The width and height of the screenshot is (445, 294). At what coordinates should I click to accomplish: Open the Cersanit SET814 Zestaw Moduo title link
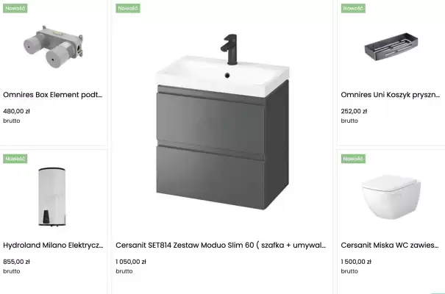(221, 245)
